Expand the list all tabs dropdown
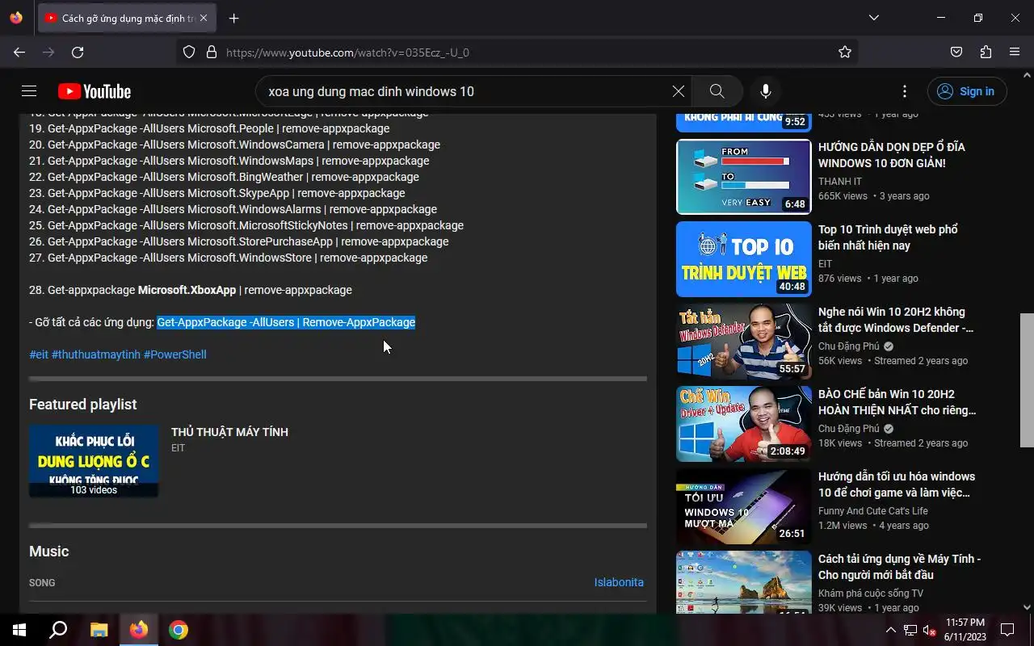 [874, 18]
